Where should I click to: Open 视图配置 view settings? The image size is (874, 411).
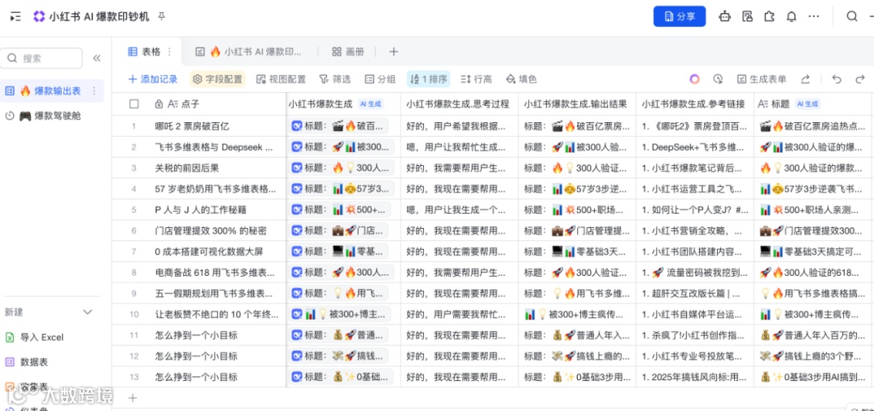pyautogui.click(x=281, y=79)
